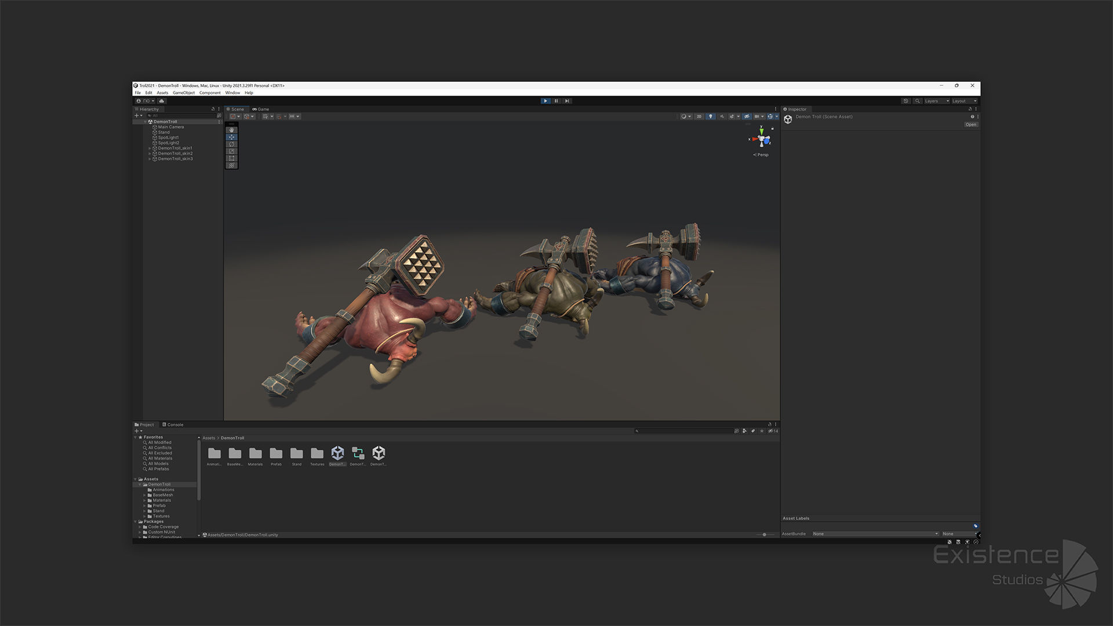Open the GameObject menu
This screenshot has height=626, width=1113.
click(x=184, y=93)
